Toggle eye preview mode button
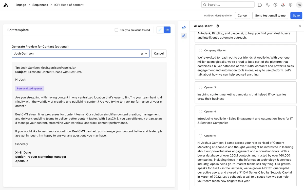The image size is (304, 190). pos(167,30)
